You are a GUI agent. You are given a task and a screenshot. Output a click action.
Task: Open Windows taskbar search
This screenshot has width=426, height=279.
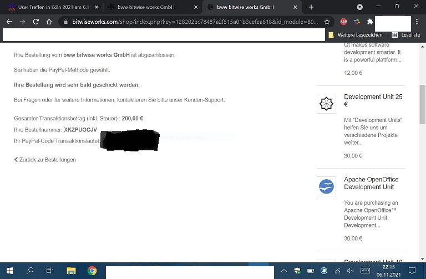pos(30,271)
